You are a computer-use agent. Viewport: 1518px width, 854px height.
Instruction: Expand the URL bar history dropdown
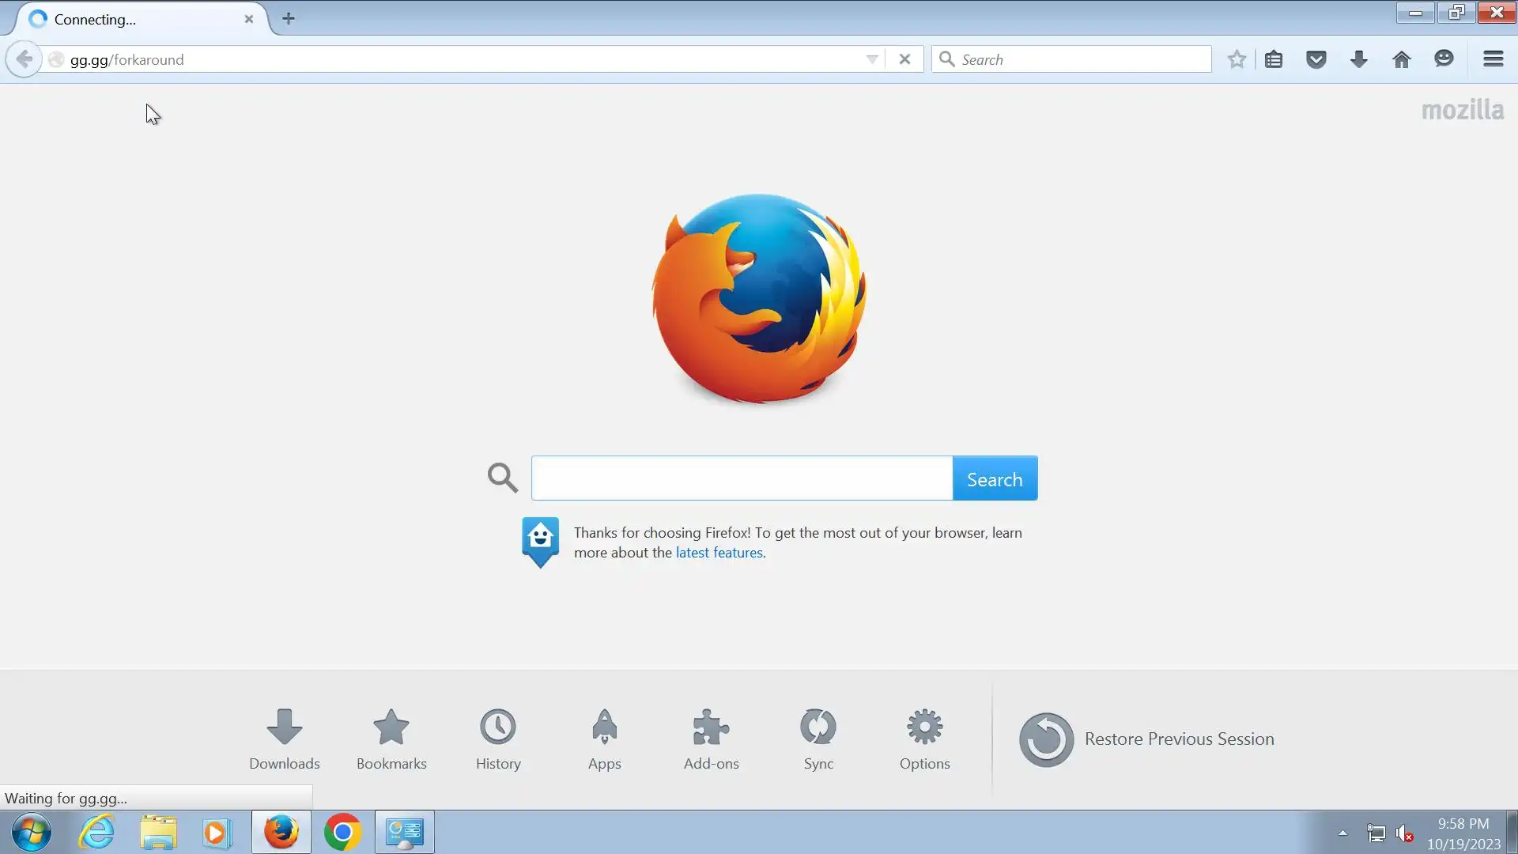tap(872, 59)
